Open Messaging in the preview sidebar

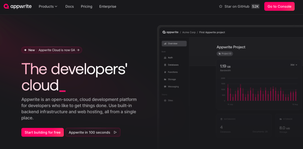174,87
